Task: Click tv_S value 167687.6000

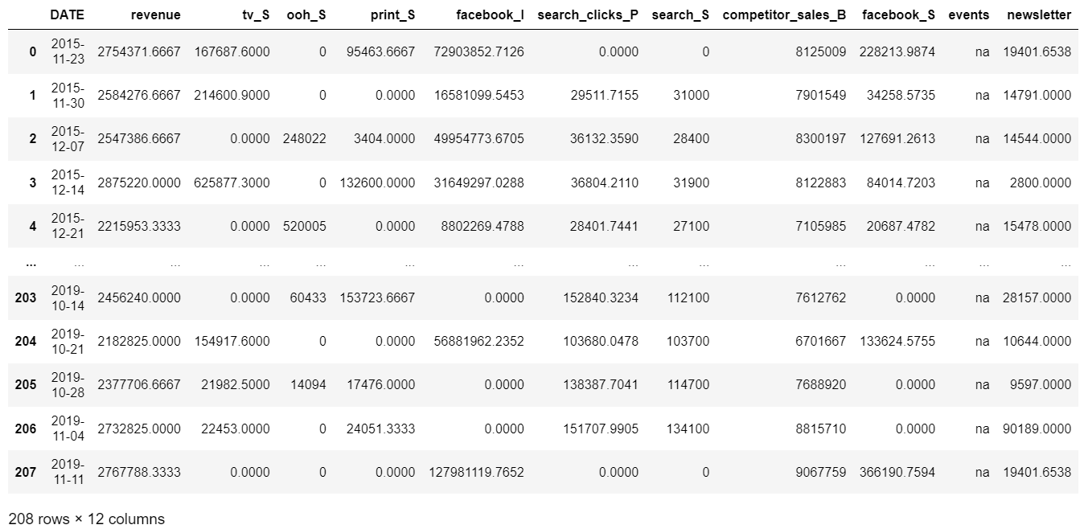Action: click(x=232, y=51)
